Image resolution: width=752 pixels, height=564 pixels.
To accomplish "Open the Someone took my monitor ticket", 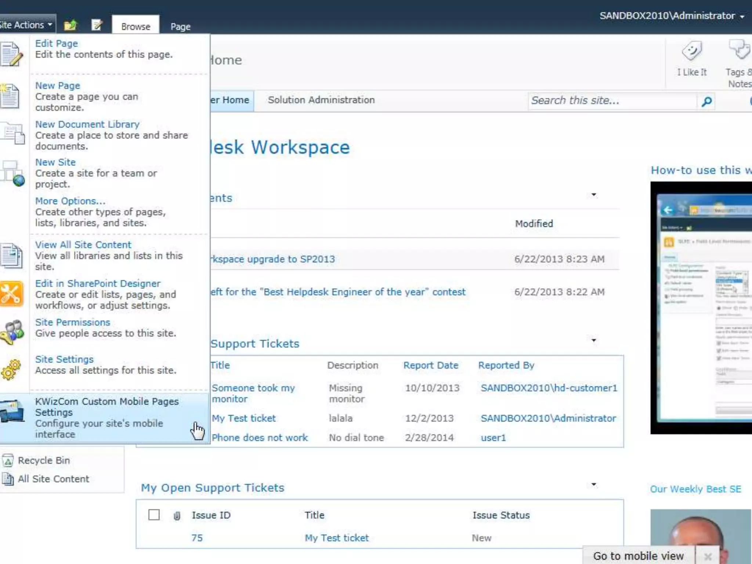I will click(253, 393).
